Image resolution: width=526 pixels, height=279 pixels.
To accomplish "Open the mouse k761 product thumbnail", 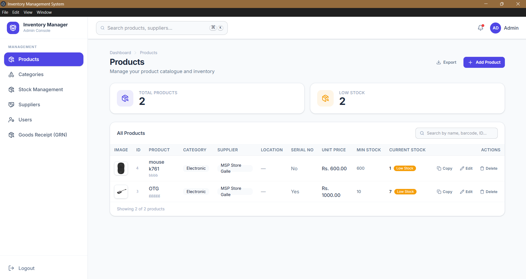I will 121,168.
